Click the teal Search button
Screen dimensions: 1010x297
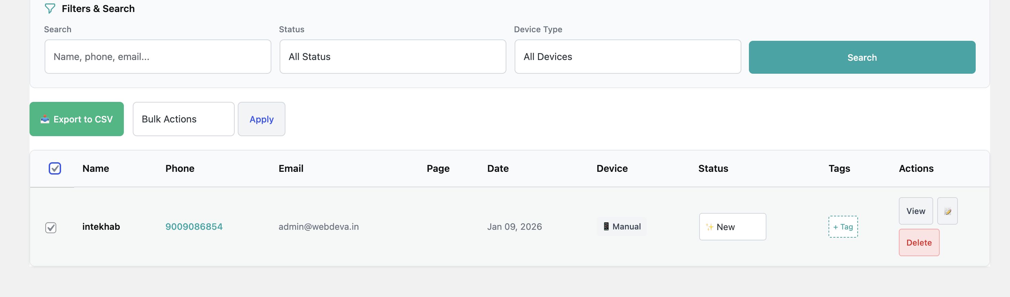(x=862, y=58)
